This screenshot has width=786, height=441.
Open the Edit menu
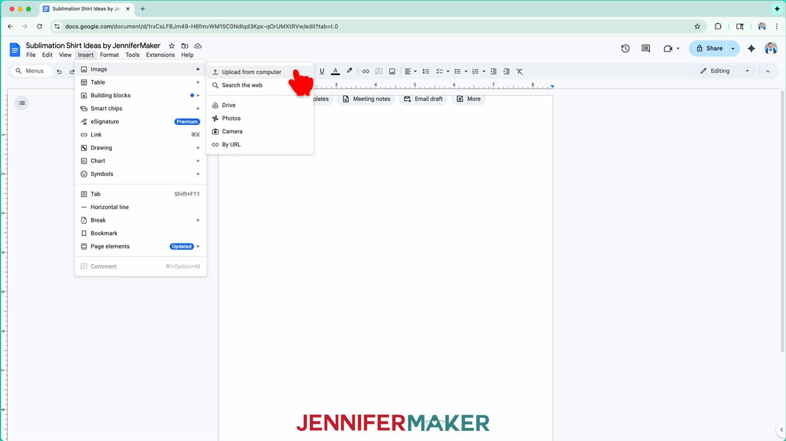pos(47,55)
